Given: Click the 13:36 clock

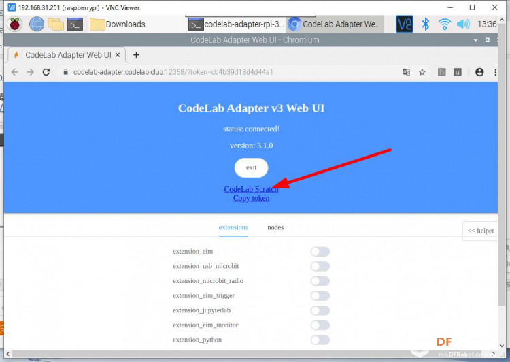Looking at the screenshot, I should 487,24.
